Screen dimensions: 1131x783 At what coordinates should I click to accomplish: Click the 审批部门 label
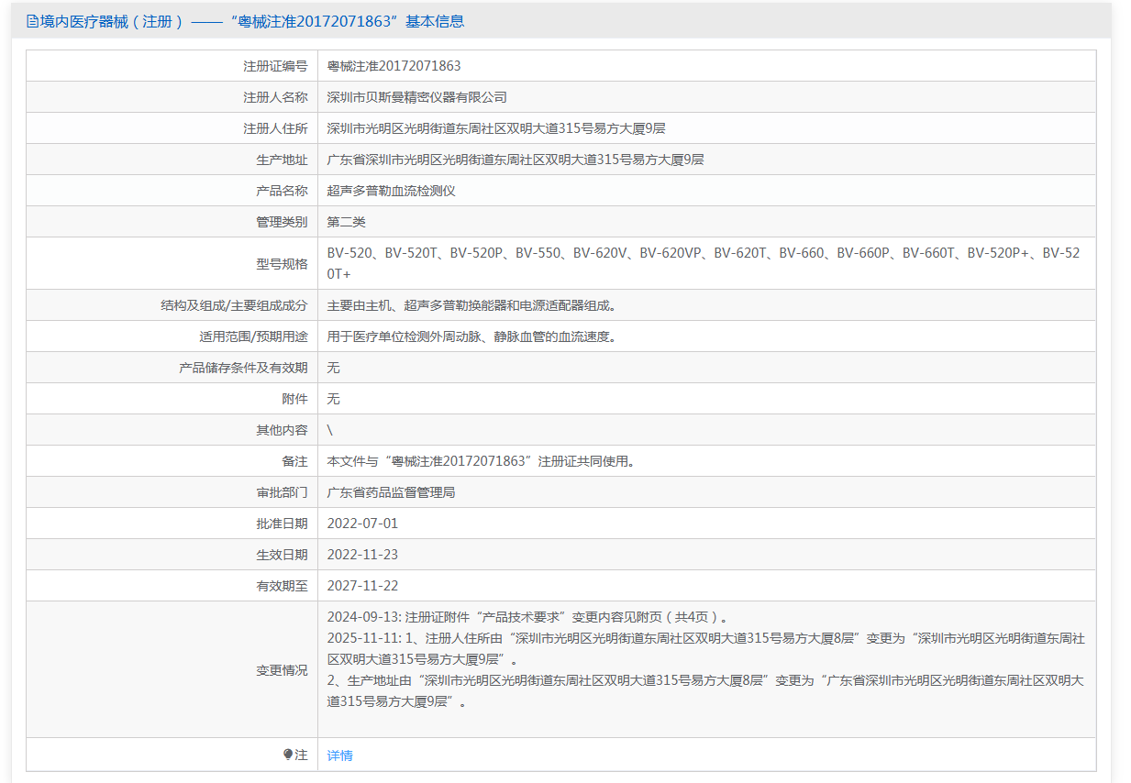282,492
